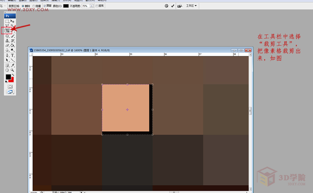The image size is (313, 193).
Task: Select the Hand tool
Action: tap(7, 70)
